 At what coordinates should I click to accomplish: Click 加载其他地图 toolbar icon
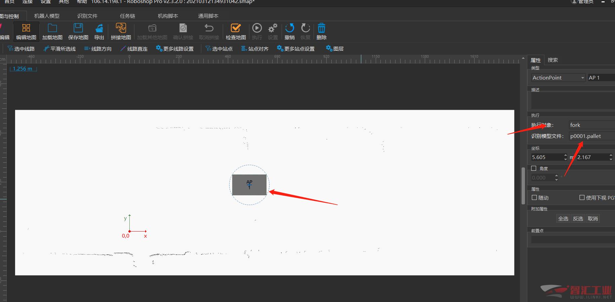(x=152, y=28)
